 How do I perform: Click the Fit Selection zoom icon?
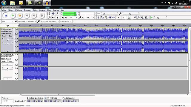(142, 18)
